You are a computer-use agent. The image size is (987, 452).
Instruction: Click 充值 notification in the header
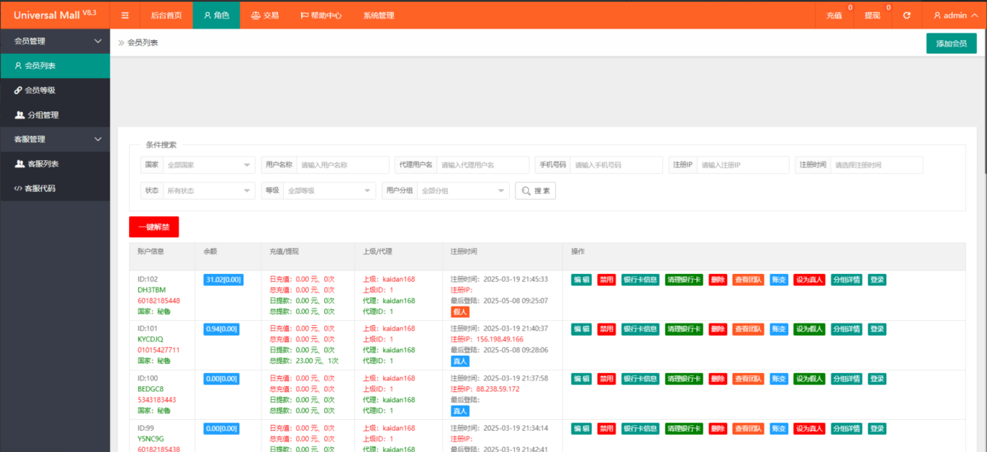[834, 16]
